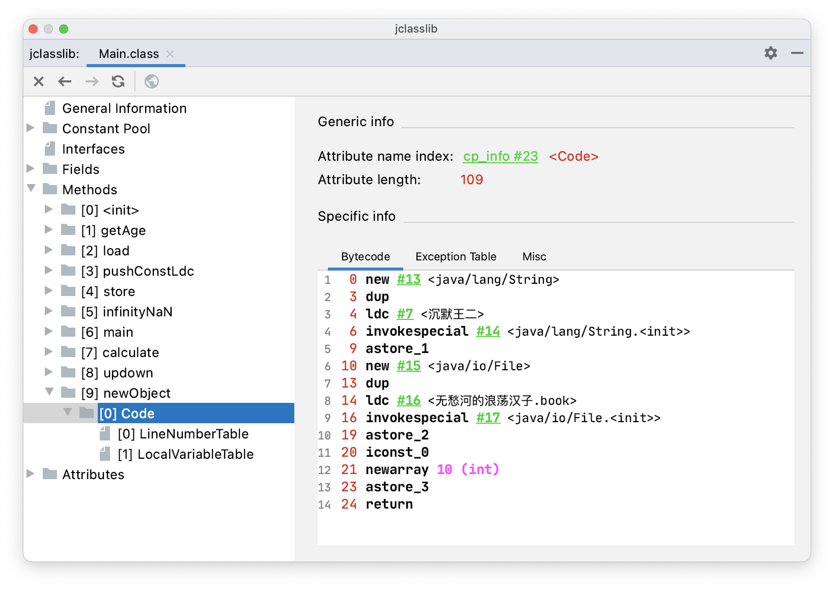Click the close X toolbar icon
The height and width of the screenshot is (589, 834).
coord(39,81)
